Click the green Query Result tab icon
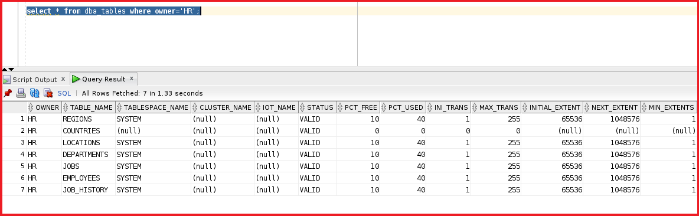699x216 pixels. tap(76, 79)
